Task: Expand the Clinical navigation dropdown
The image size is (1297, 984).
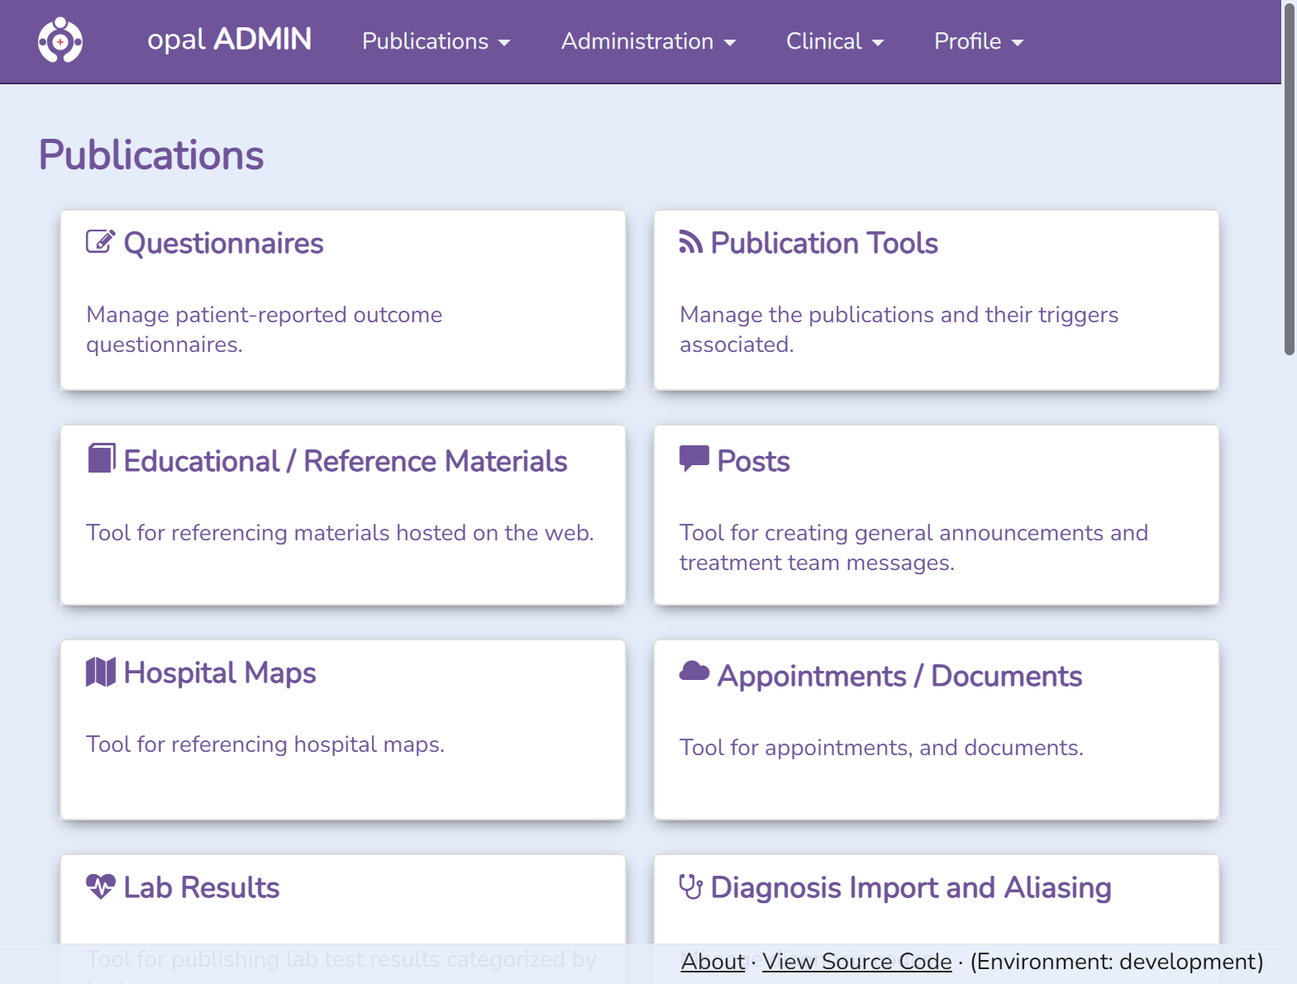Action: coord(834,41)
